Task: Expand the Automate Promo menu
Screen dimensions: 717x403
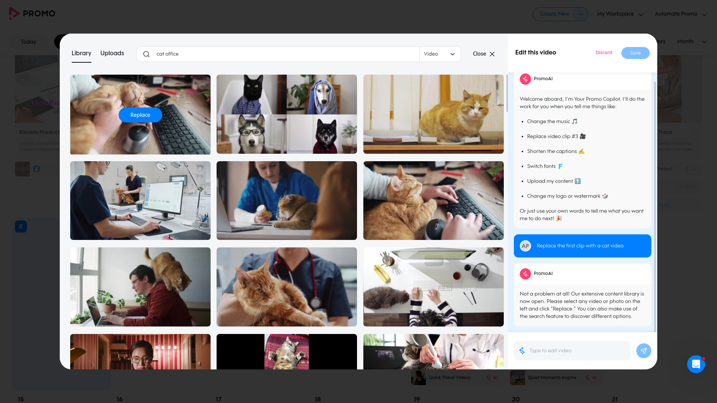Action: 680,14
